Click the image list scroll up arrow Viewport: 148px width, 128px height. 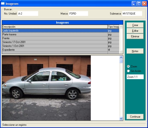click(x=121, y=27)
